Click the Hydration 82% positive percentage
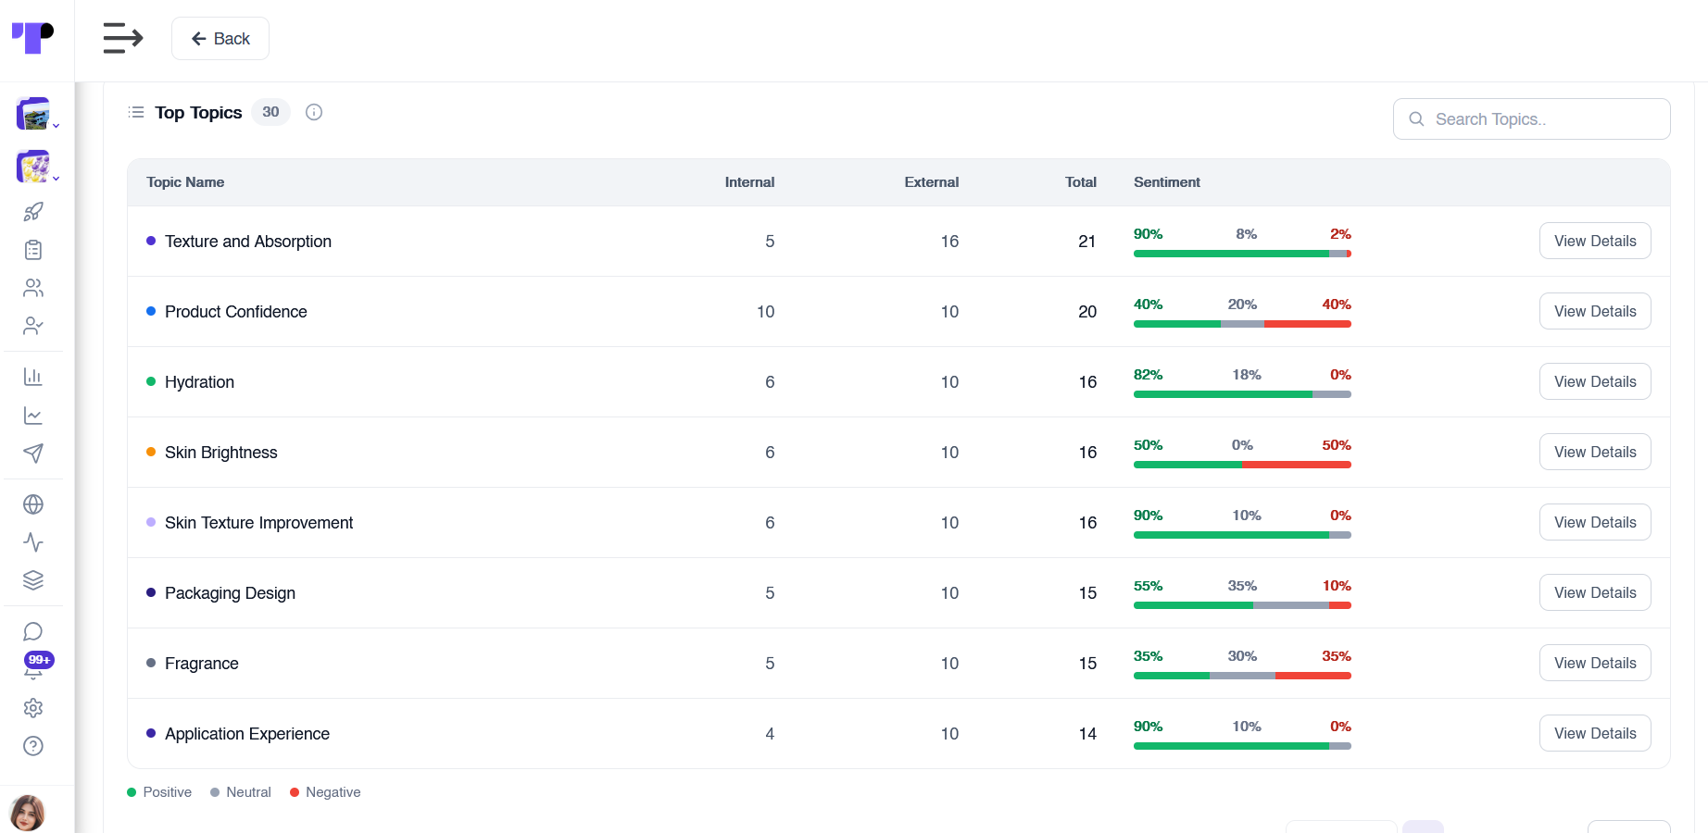Image resolution: width=1708 pixels, height=833 pixels. (x=1149, y=375)
